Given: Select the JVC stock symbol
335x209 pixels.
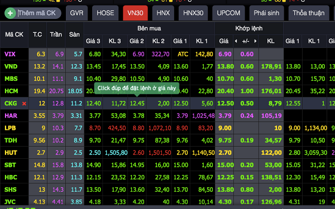Looking at the screenshot, I should click(10, 202).
